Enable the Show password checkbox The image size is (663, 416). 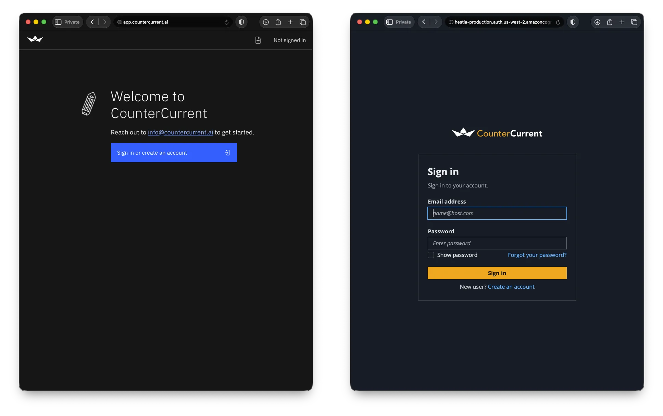pos(431,255)
